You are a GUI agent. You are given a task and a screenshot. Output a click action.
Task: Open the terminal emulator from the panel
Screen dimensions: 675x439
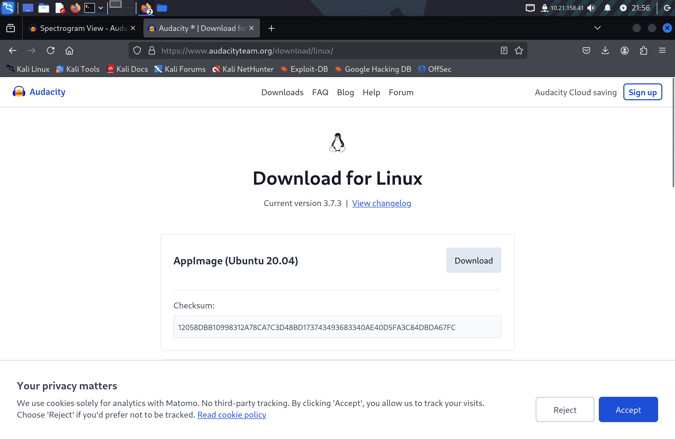coord(89,8)
